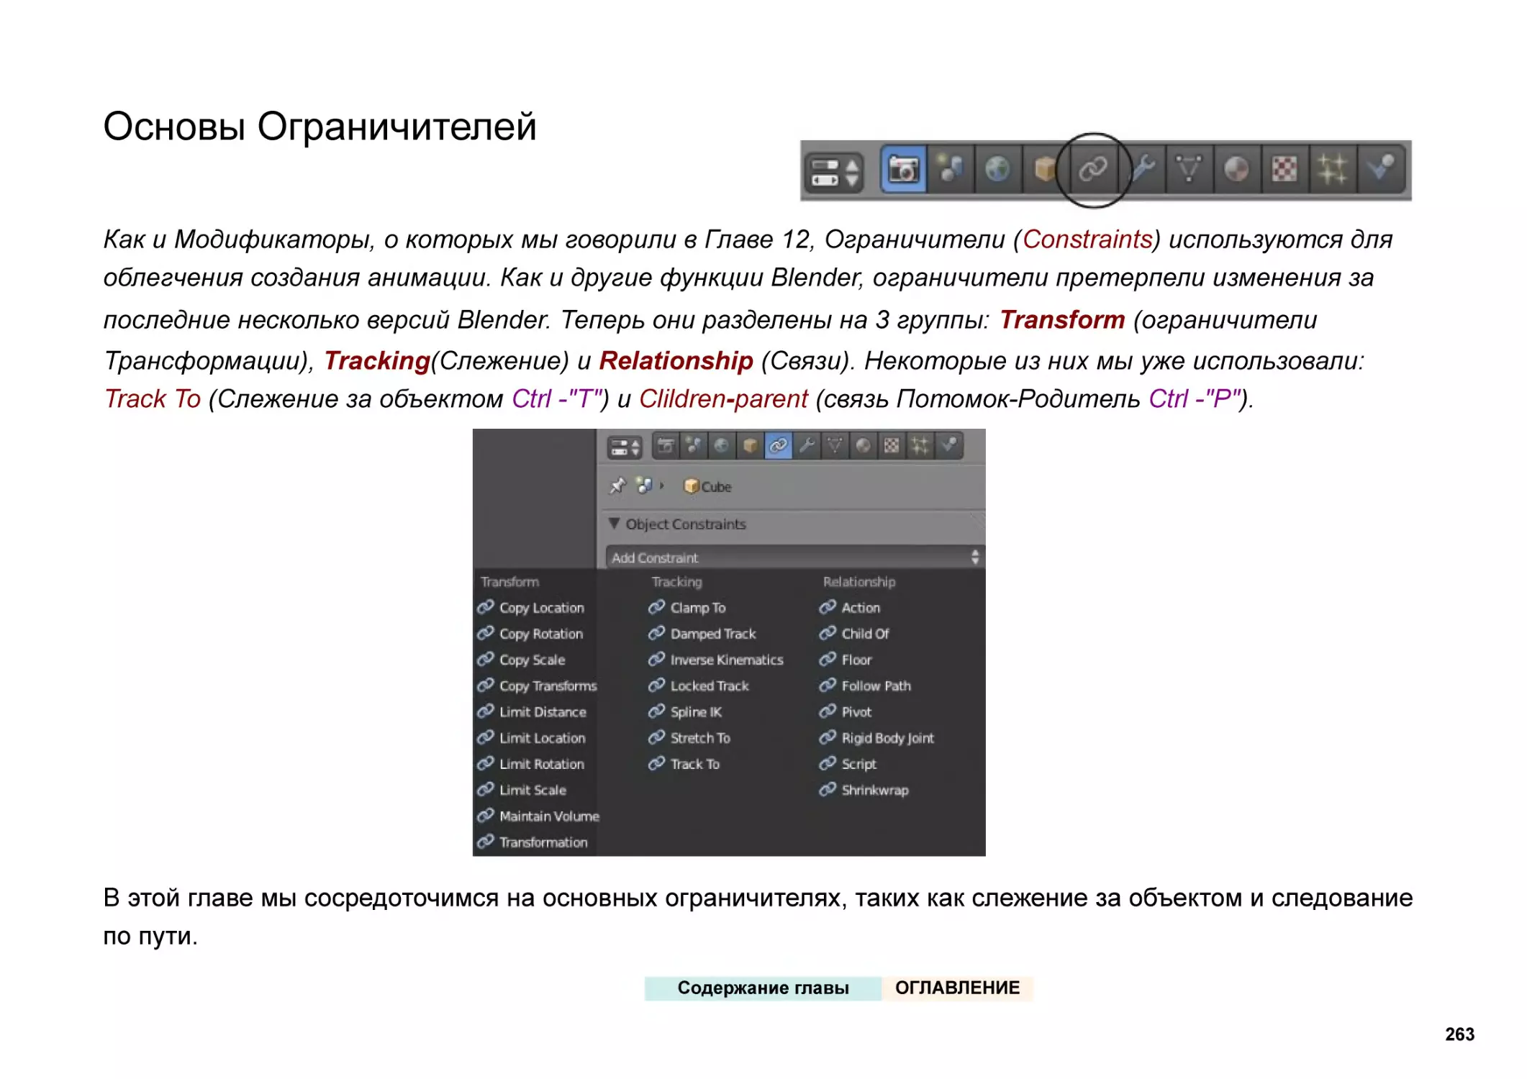Choose Copy Scale constraint
The height and width of the screenshot is (1079, 1527).
tap(522, 660)
